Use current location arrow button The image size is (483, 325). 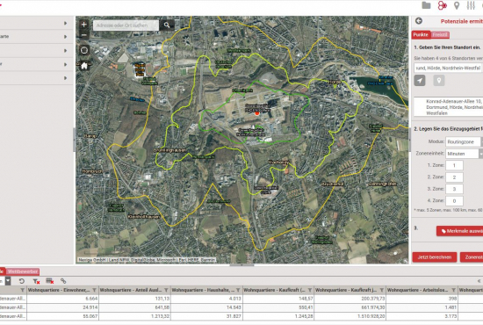(x=420, y=81)
